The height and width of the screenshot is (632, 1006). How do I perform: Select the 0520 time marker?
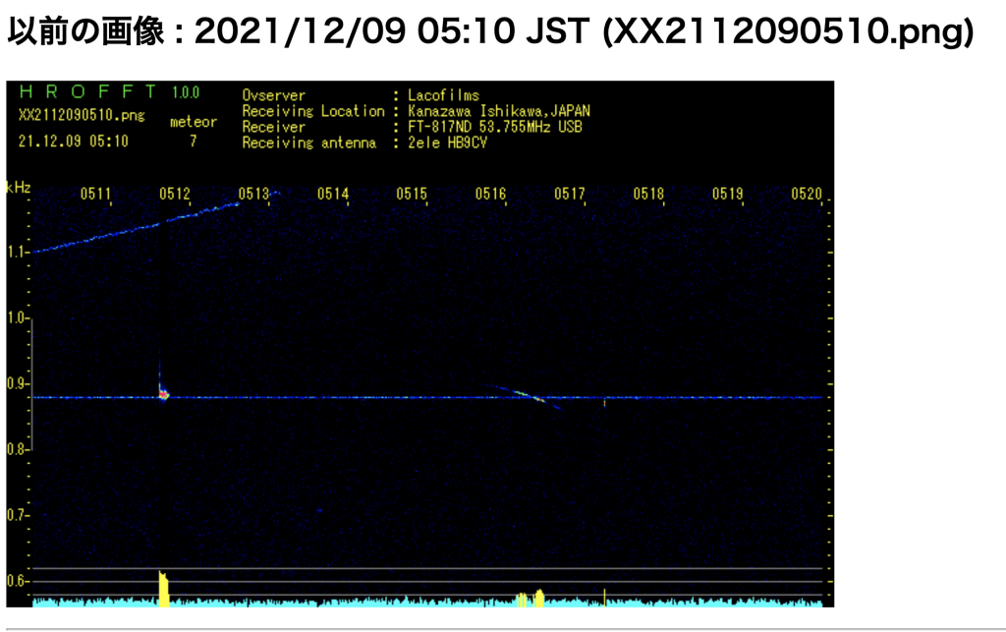point(806,194)
